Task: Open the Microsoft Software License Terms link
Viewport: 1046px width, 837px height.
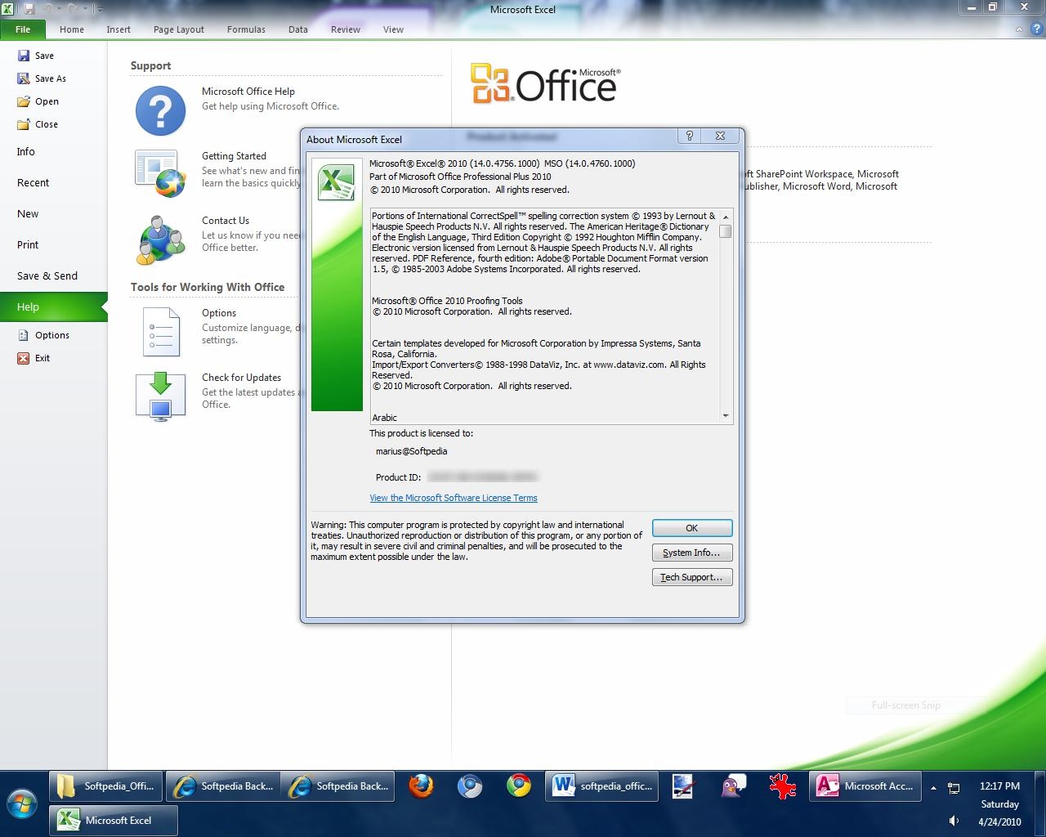Action: (454, 498)
